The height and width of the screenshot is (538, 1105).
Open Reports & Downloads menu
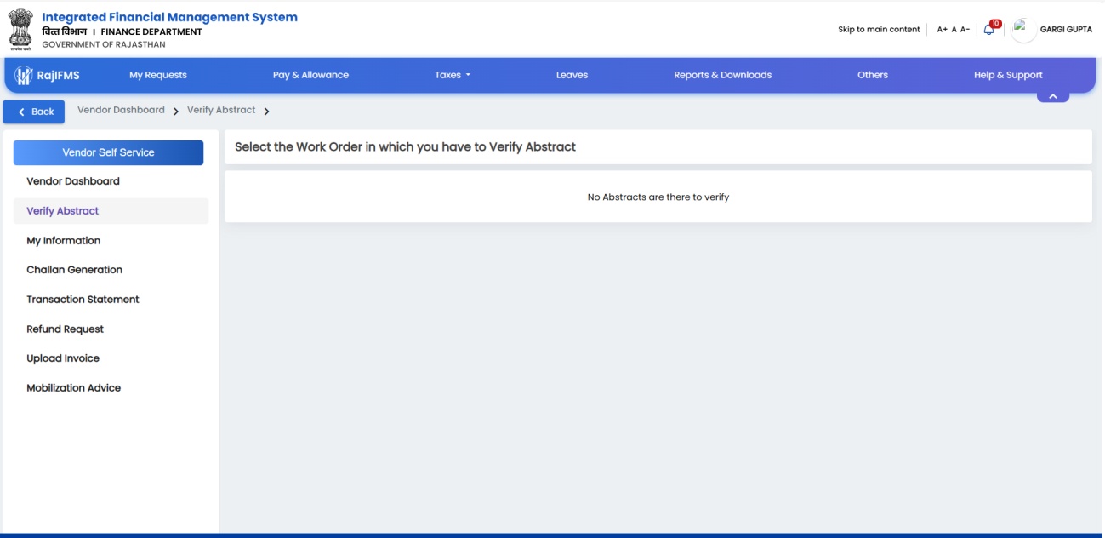tap(722, 75)
